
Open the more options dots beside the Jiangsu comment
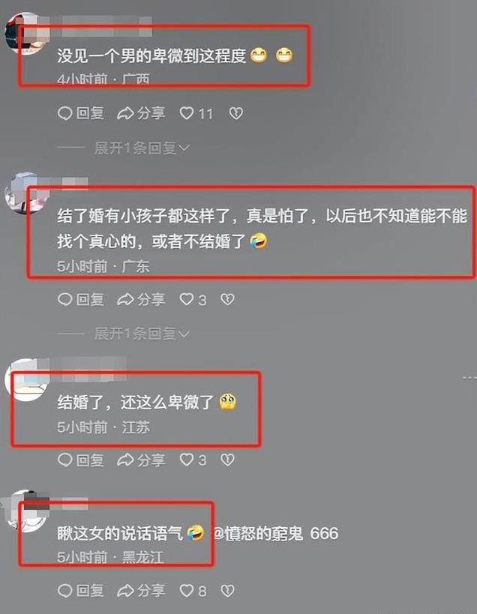click(469, 378)
